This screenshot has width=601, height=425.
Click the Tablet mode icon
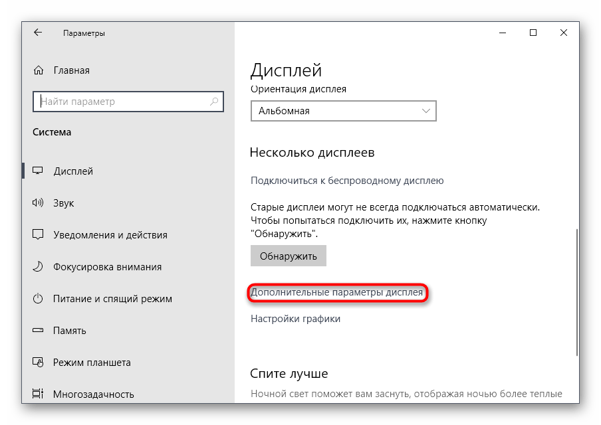tap(39, 363)
